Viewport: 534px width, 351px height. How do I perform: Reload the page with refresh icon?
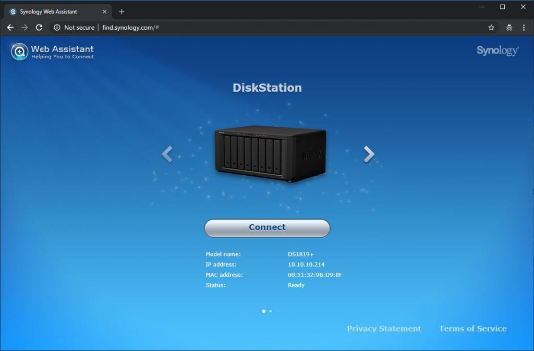(x=39, y=28)
